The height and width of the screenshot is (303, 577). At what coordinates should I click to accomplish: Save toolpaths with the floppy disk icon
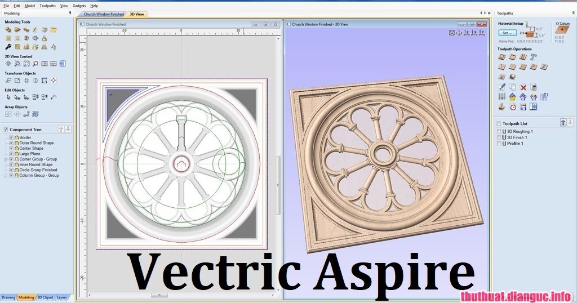point(523,107)
